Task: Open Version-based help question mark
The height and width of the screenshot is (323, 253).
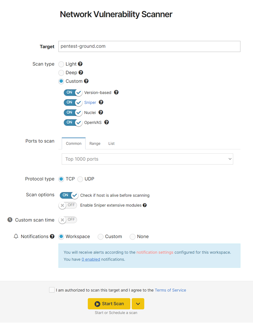Action: (x=116, y=92)
